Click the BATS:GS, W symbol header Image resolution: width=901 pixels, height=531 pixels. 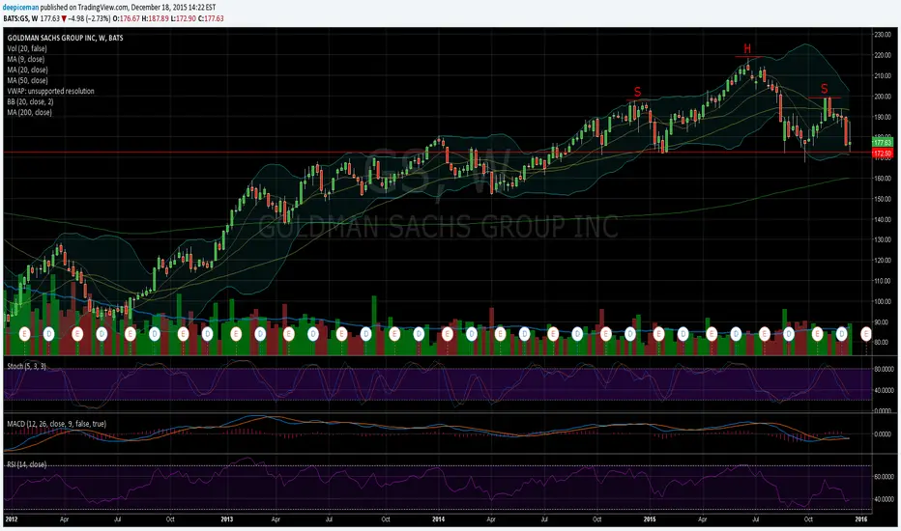pos(20,18)
